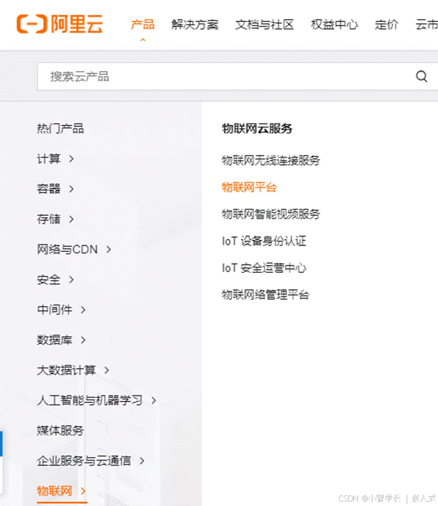Open the 定价 navigation tab
Screen dimensions: 438x506
(386, 25)
